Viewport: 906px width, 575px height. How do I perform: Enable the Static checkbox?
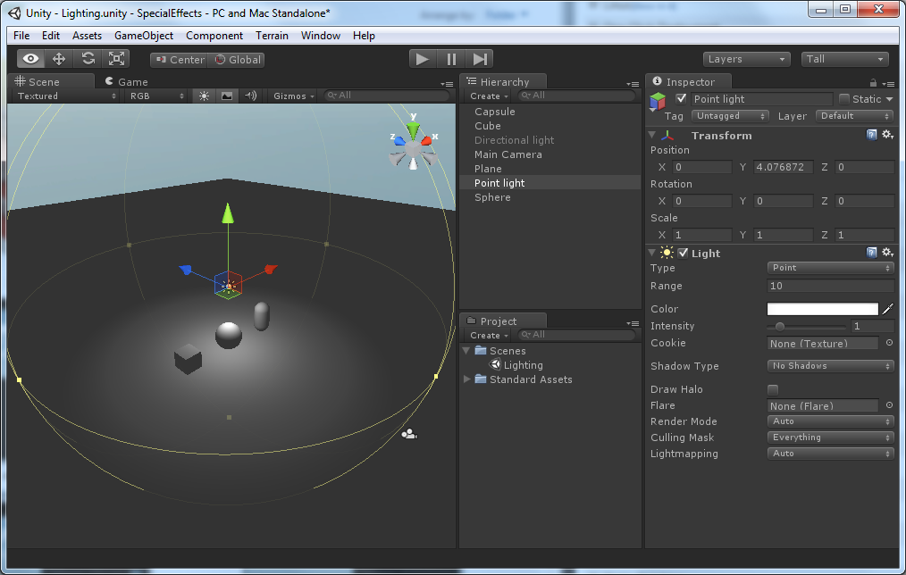[x=844, y=99]
